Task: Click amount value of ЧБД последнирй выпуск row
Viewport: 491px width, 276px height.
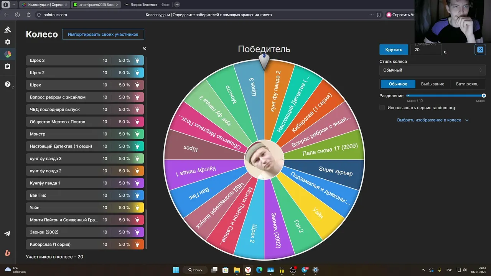Action: (x=105, y=110)
